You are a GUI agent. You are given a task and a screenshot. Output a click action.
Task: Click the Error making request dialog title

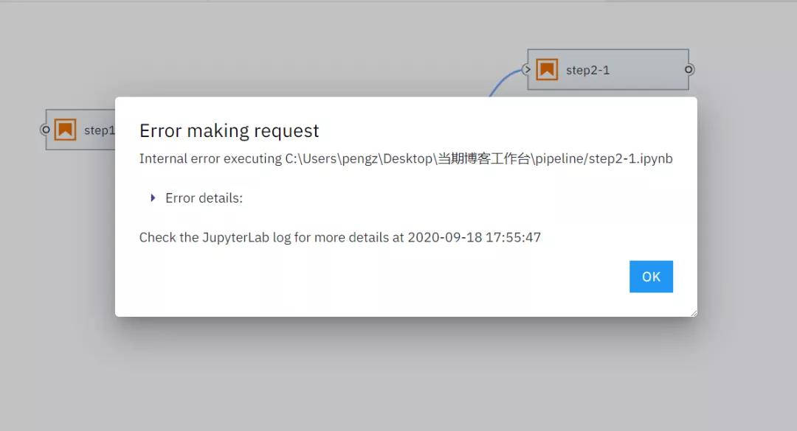[x=229, y=130]
